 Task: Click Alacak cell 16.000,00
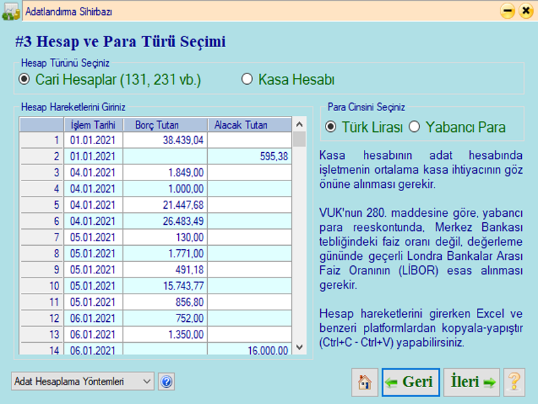249,349
